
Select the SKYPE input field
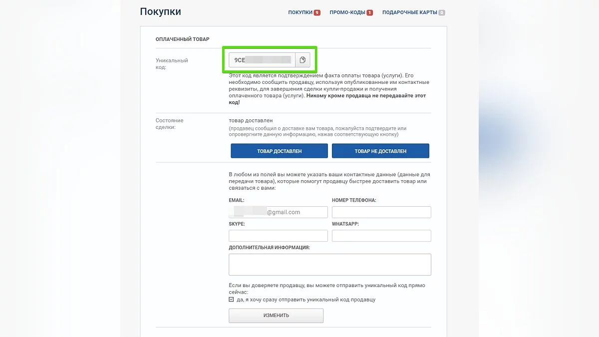pos(278,236)
